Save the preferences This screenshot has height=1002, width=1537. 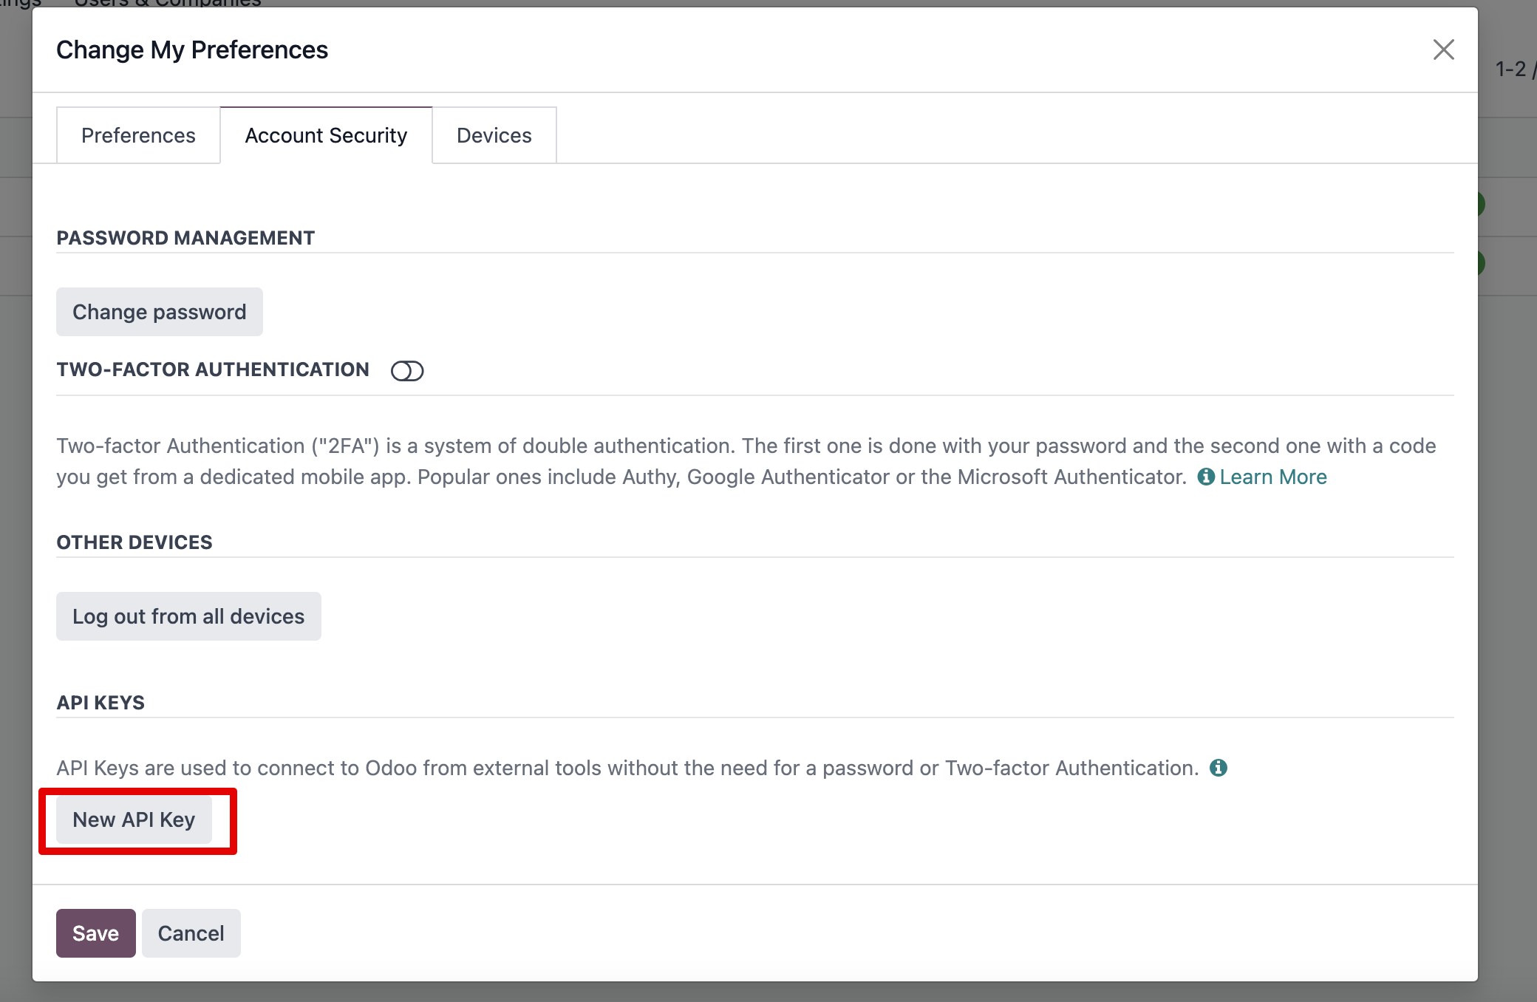click(95, 933)
